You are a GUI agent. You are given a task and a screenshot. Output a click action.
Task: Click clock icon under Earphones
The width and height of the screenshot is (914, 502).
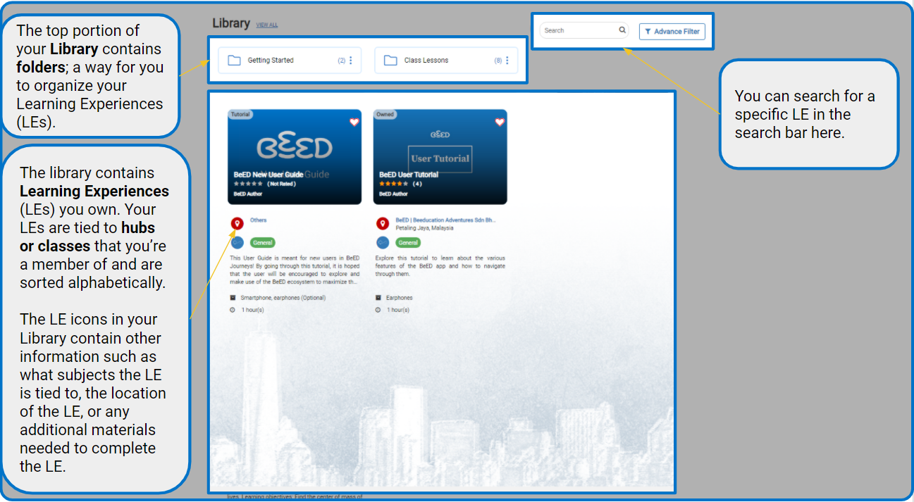coord(378,310)
